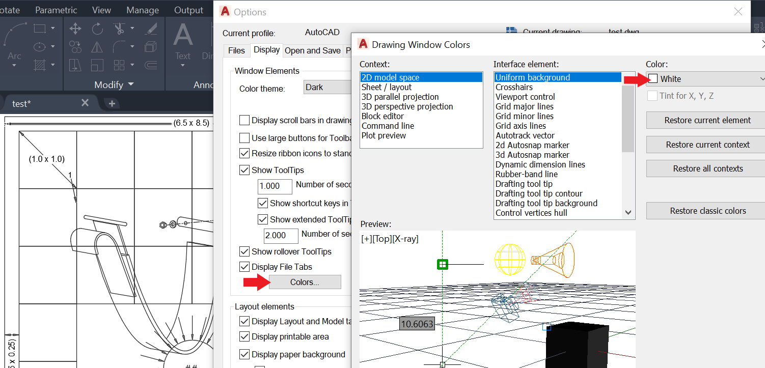This screenshot has height=368, width=765.
Task: Switch to the Manage ribbon tab
Action: coord(143,10)
